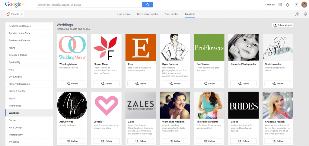
Task: Open the ProFlowers logo thumbnail
Action: point(209,47)
